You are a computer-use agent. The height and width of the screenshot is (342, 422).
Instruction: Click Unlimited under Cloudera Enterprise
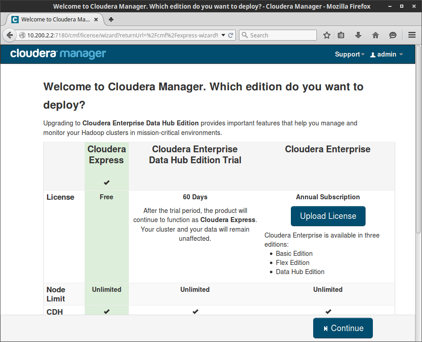tap(328, 290)
